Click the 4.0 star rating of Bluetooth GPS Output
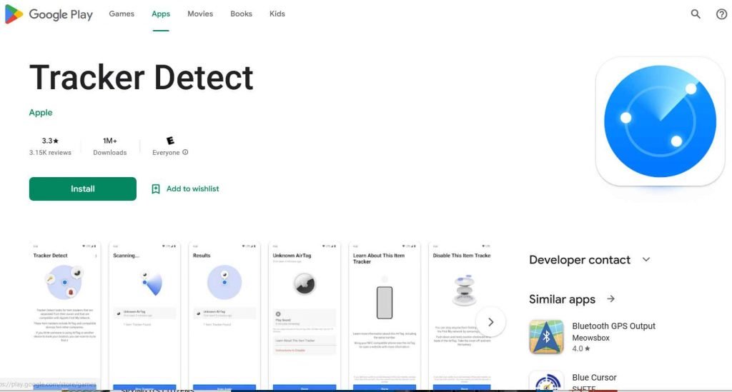Image resolution: width=732 pixels, height=392 pixels. (580, 348)
